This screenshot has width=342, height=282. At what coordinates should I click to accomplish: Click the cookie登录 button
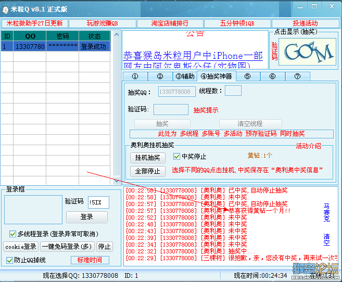point(21,247)
